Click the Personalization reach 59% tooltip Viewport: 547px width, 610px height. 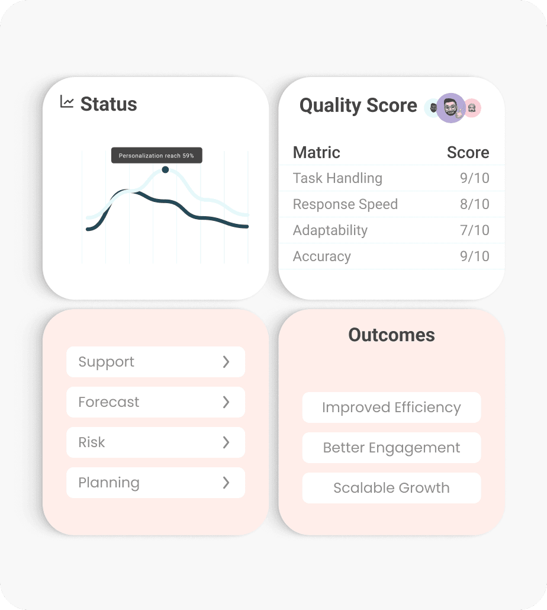coord(156,155)
